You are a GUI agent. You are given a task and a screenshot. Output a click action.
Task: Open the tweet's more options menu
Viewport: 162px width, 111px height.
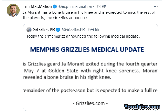156,6
